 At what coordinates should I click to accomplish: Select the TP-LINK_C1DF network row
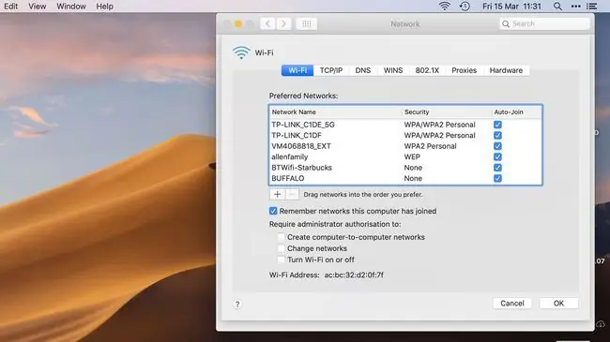tap(405, 135)
